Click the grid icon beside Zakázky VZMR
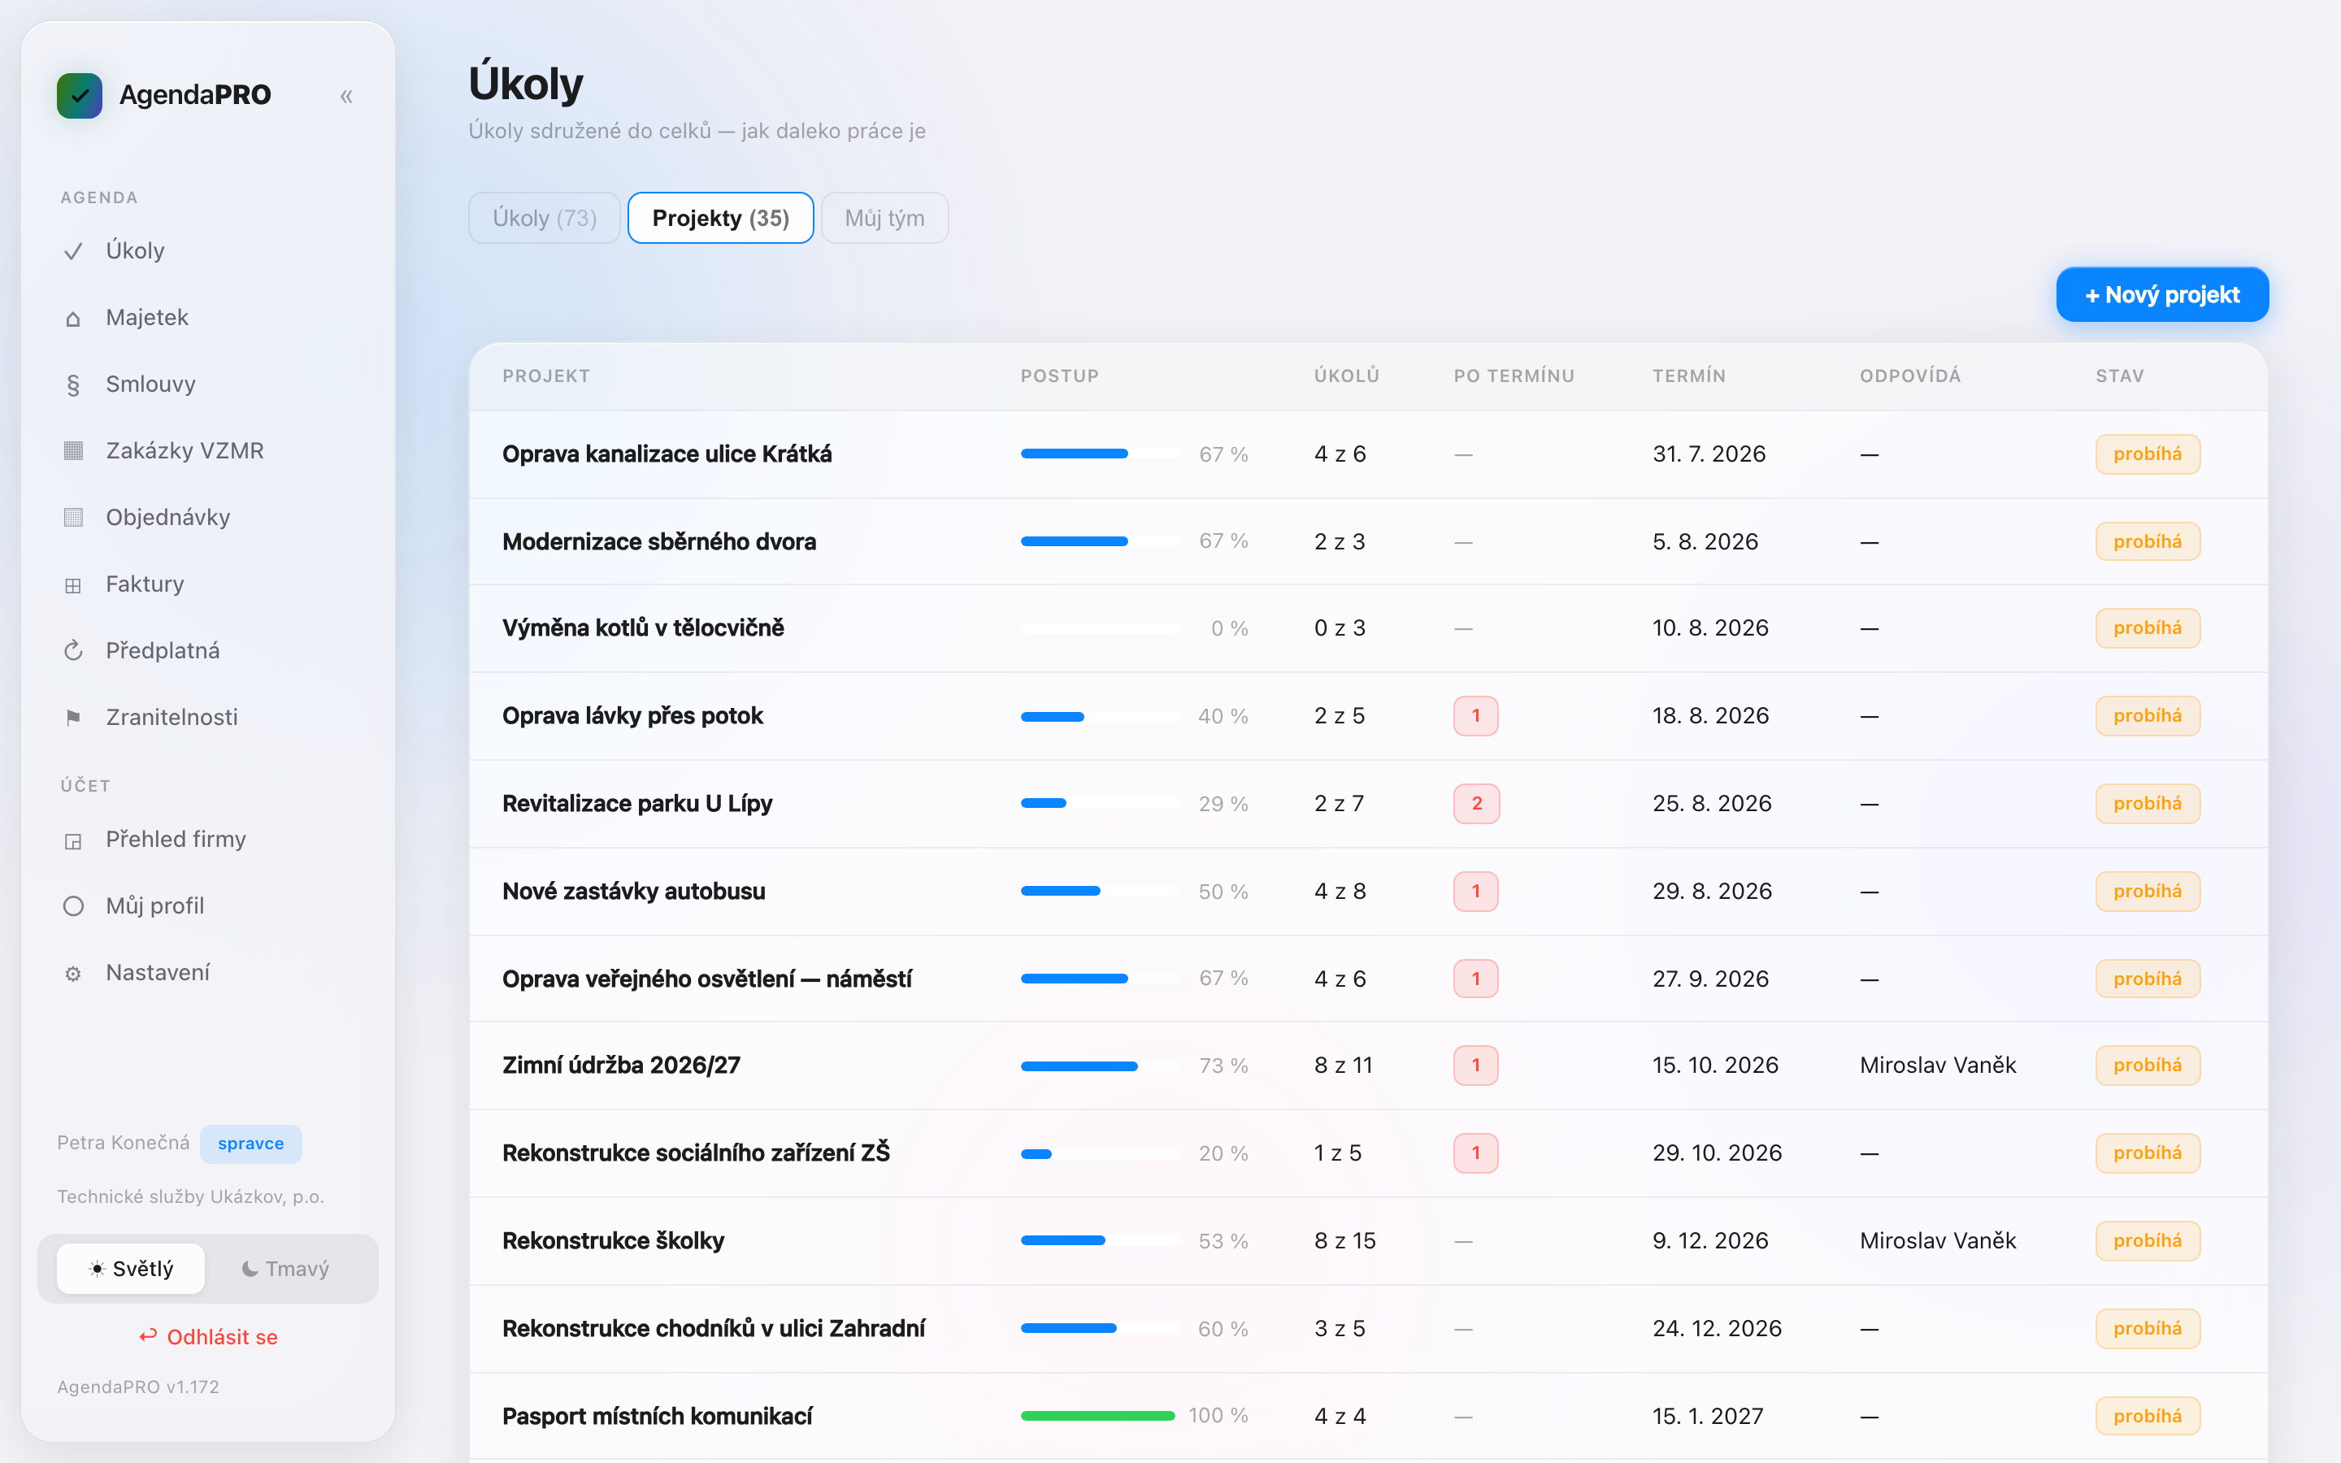 coord(73,451)
